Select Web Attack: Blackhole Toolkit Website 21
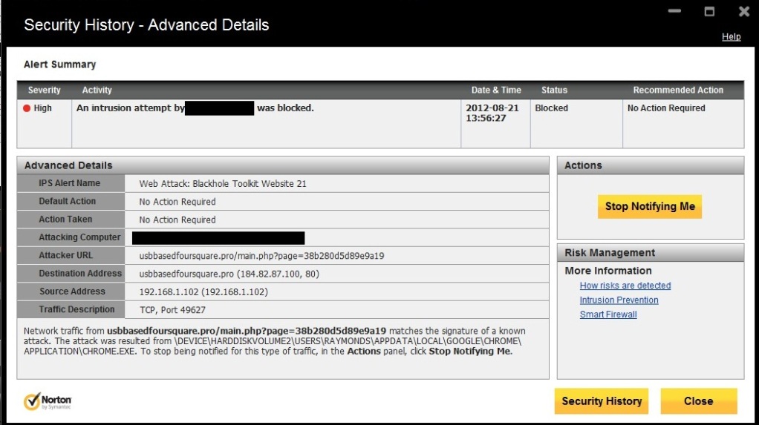The width and height of the screenshot is (759, 425). point(223,184)
